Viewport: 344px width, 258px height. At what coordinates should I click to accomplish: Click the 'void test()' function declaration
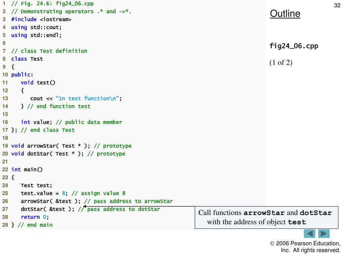pos(38,83)
